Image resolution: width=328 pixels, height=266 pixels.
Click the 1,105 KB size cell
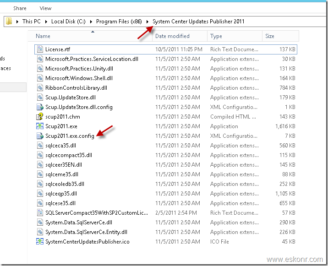tap(285, 194)
